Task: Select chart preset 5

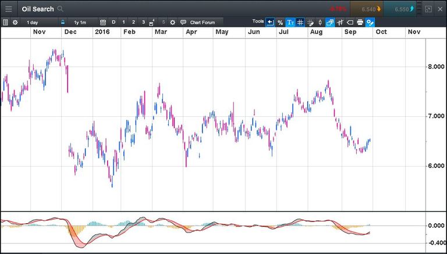Action: click(x=164, y=22)
